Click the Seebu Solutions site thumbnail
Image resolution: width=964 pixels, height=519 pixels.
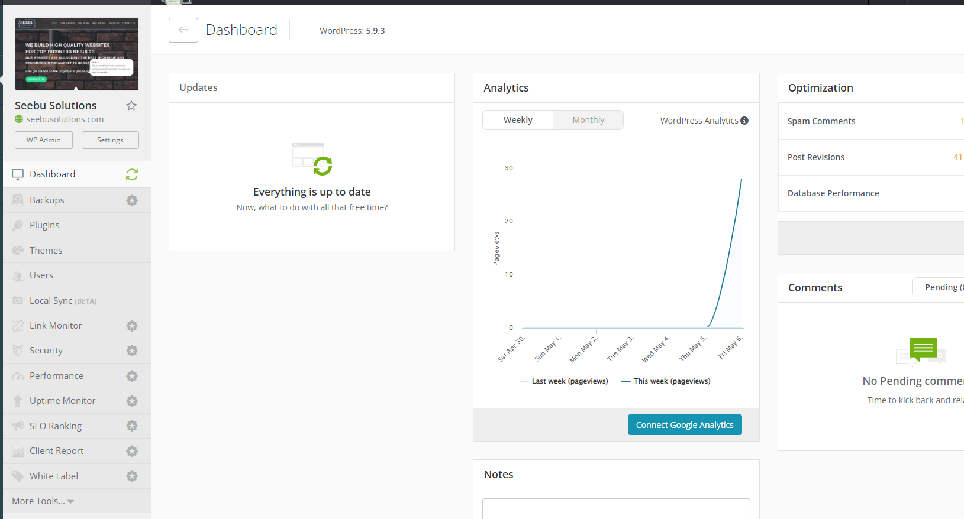point(77,54)
